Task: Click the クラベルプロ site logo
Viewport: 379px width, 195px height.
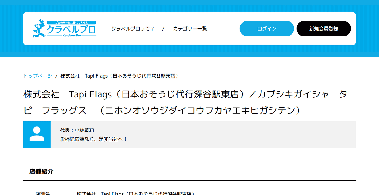Action: click(71, 30)
